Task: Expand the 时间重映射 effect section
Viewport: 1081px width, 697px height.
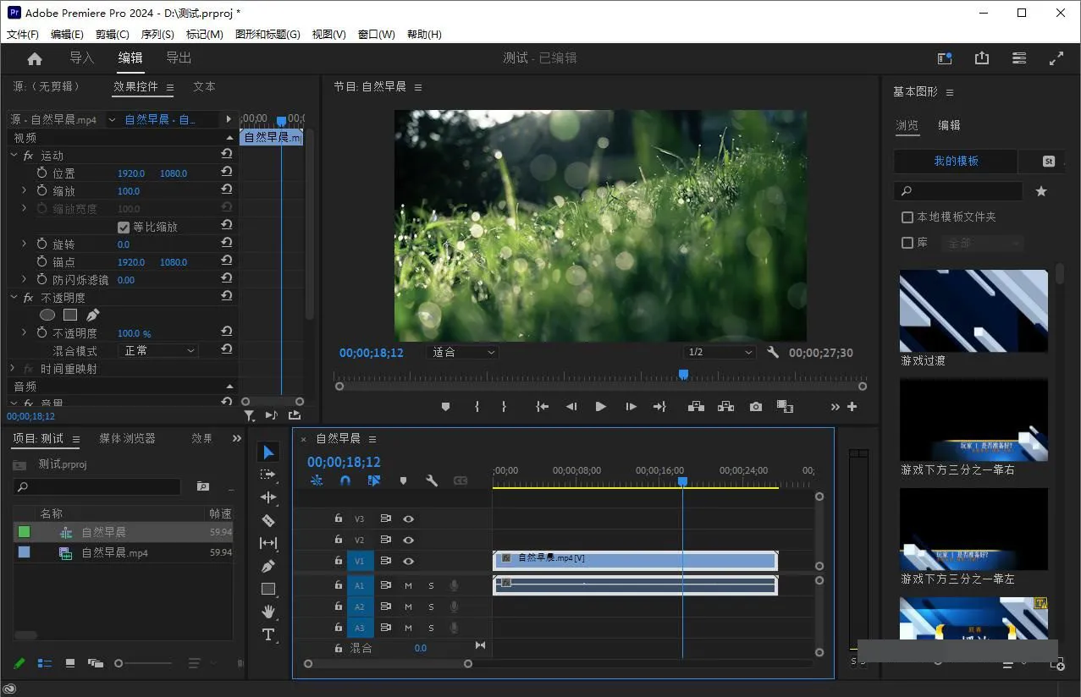Action: 13,369
